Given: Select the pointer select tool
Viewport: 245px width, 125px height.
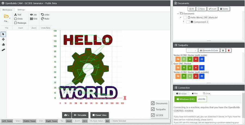Looking at the screenshot, I should [x=3, y=34].
